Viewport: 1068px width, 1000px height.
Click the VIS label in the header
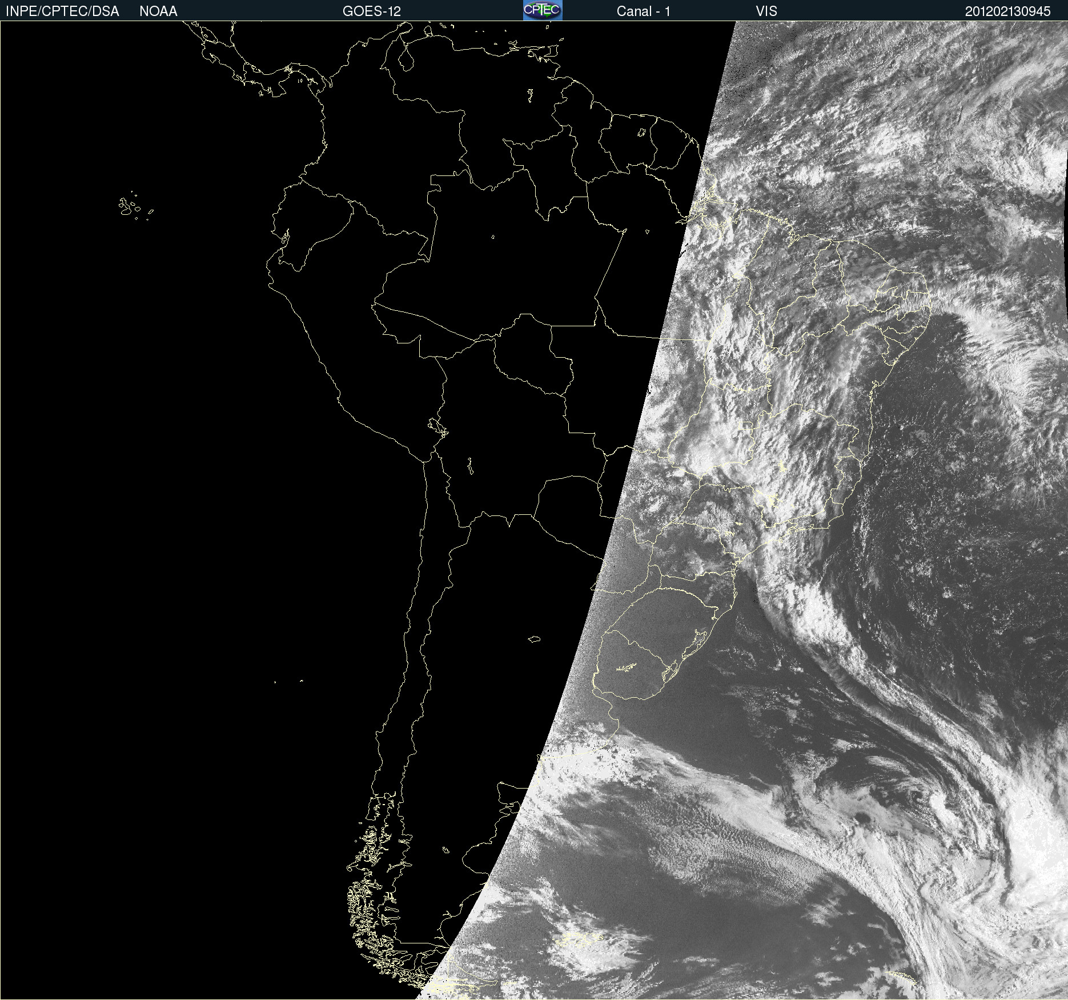click(766, 11)
